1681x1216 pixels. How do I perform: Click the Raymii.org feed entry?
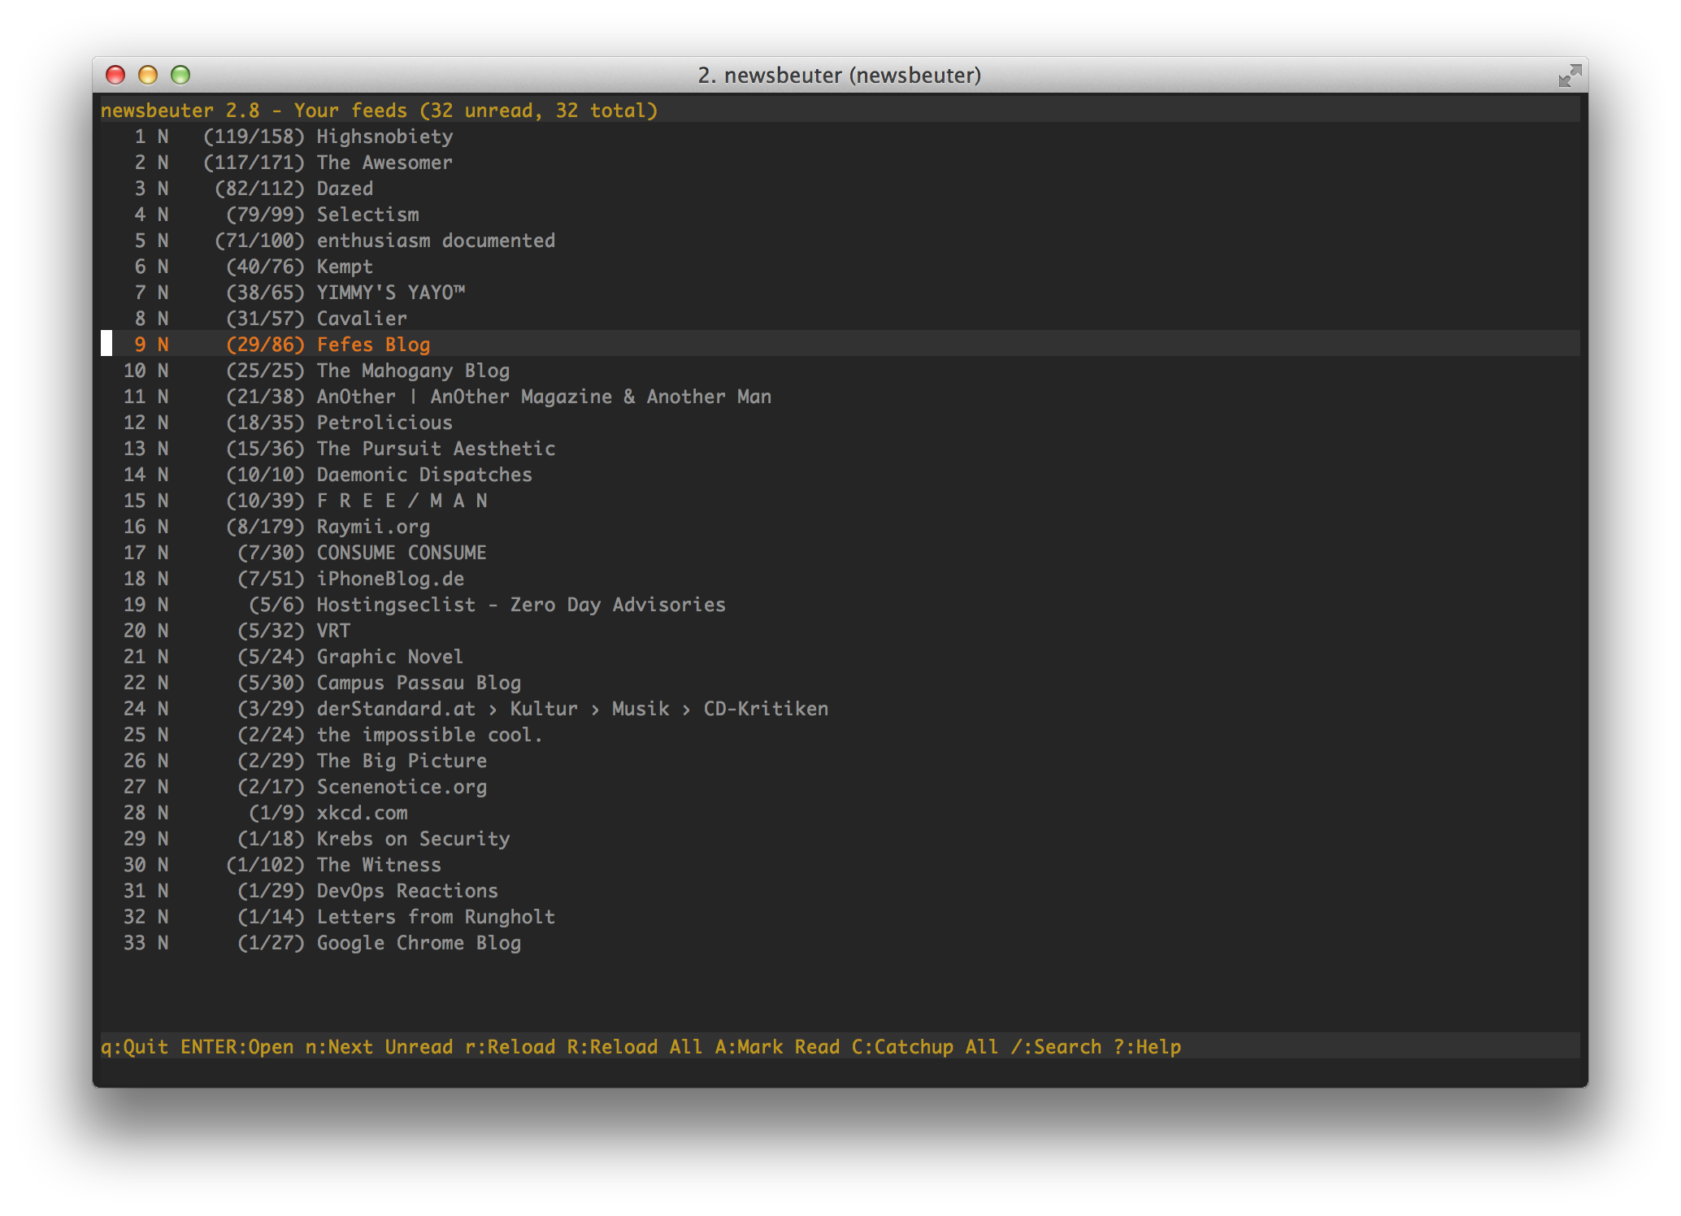[373, 527]
